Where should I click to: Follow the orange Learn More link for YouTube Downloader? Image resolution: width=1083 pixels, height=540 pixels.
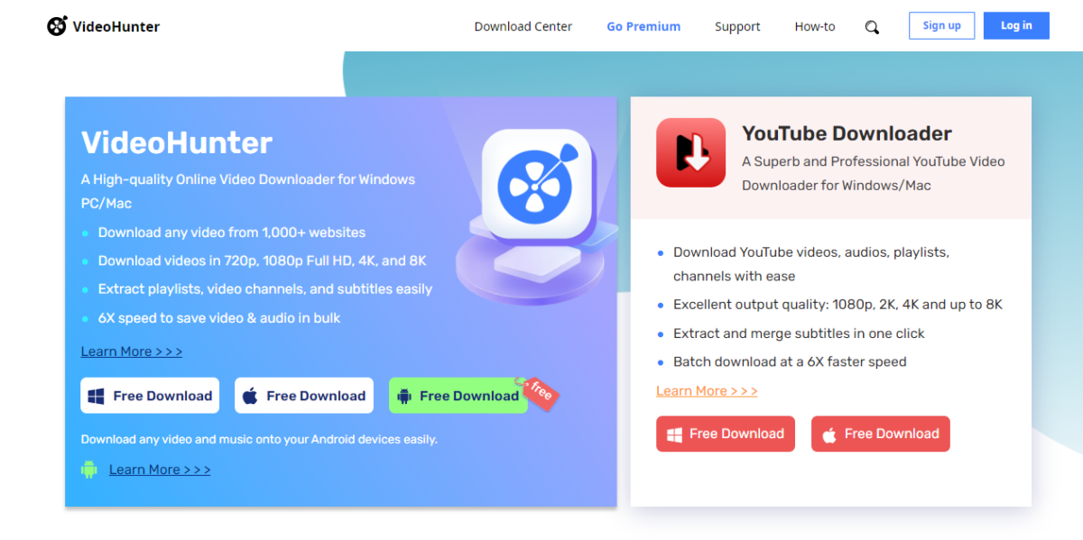tap(707, 390)
